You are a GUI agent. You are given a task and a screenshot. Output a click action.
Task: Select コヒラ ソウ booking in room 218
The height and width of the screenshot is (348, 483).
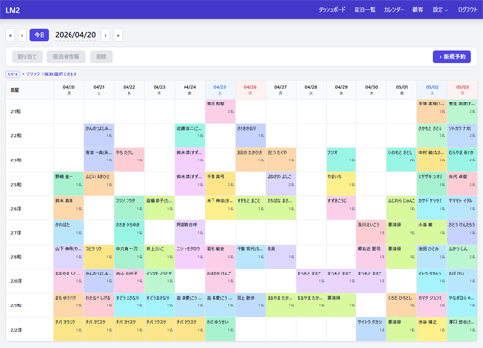click(99, 256)
